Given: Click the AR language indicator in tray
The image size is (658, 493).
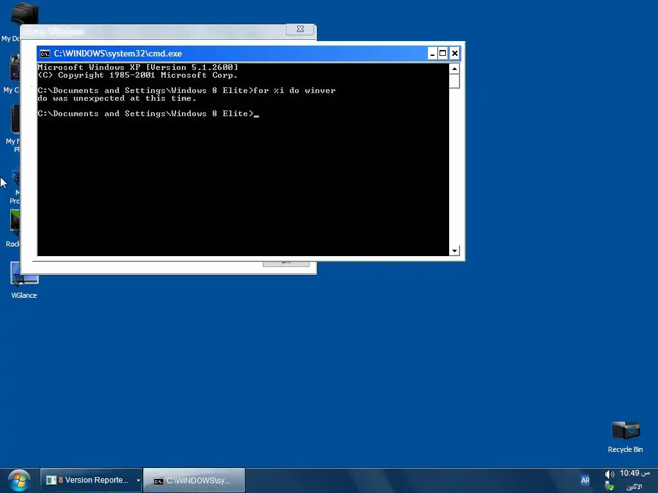Looking at the screenshot, I should pos(585,480).
